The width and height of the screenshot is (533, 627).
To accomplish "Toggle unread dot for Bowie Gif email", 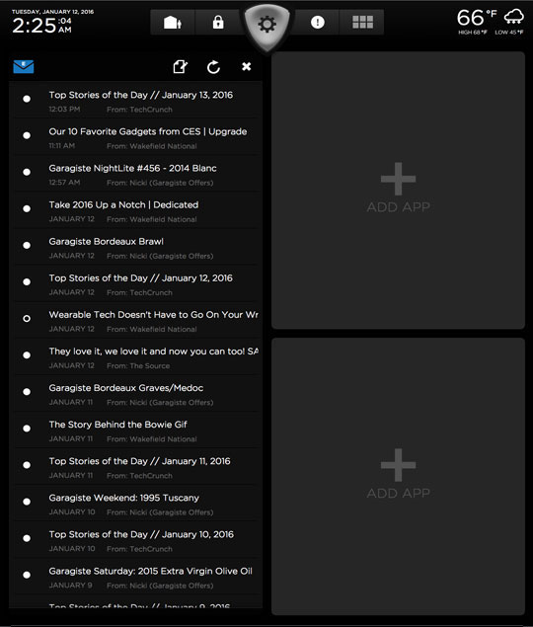I will pyautogui.click(x=27, y=429).
